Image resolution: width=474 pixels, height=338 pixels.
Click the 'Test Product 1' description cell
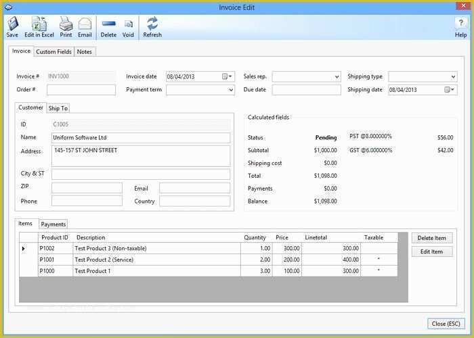click(156, 271)
